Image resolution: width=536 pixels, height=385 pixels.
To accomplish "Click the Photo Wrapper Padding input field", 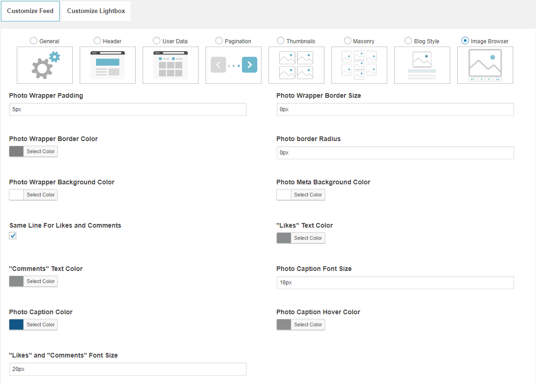I will point(128,109).
